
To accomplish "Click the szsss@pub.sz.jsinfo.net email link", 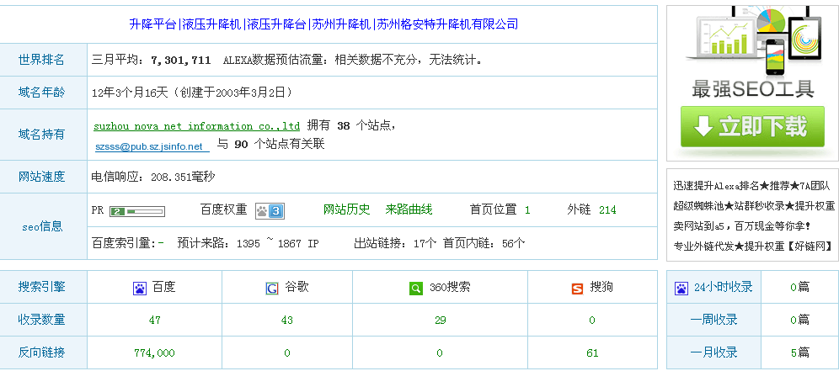I will (x=152, y=146).
